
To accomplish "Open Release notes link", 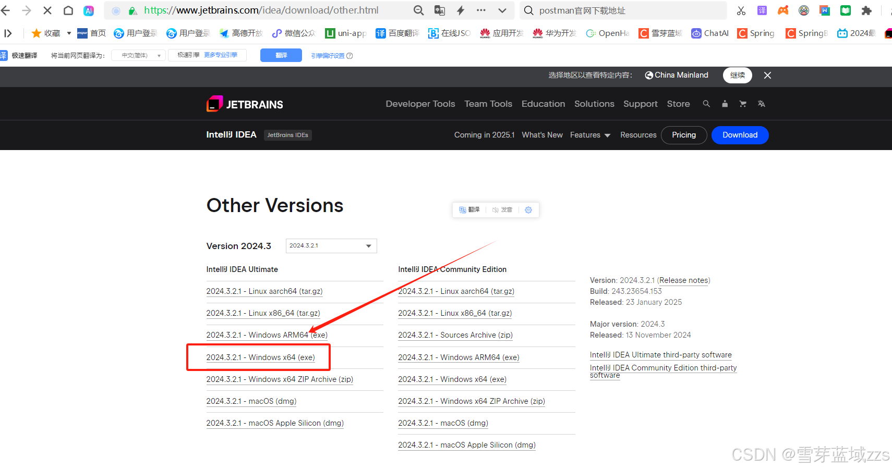I will (x=684, y=280).
